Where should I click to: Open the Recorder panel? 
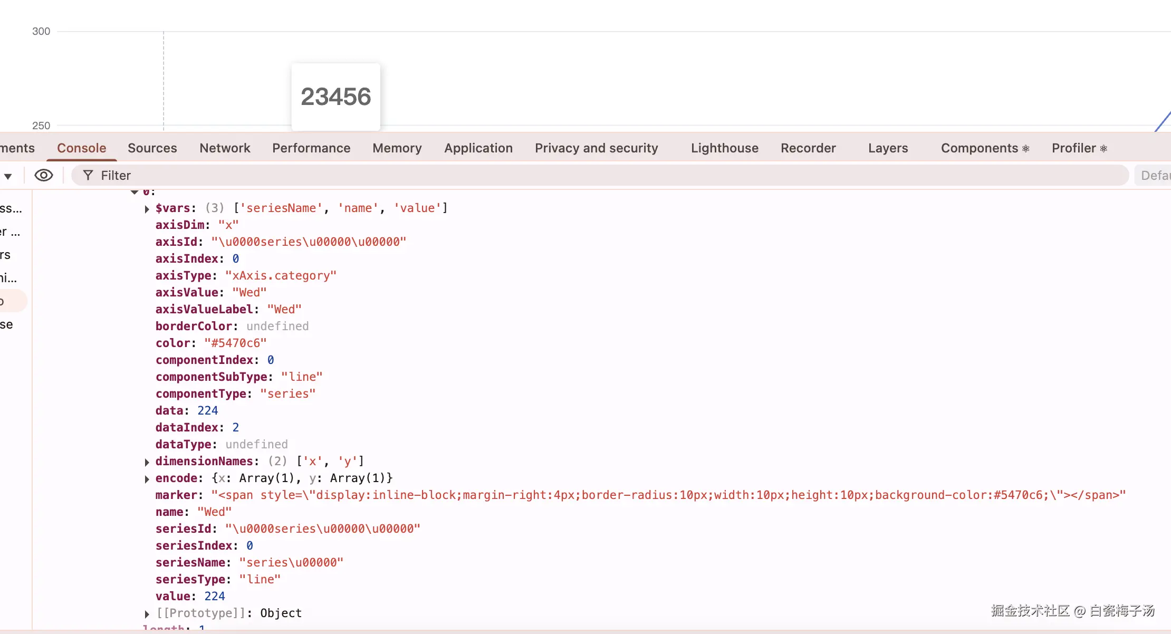click(808, 148)
